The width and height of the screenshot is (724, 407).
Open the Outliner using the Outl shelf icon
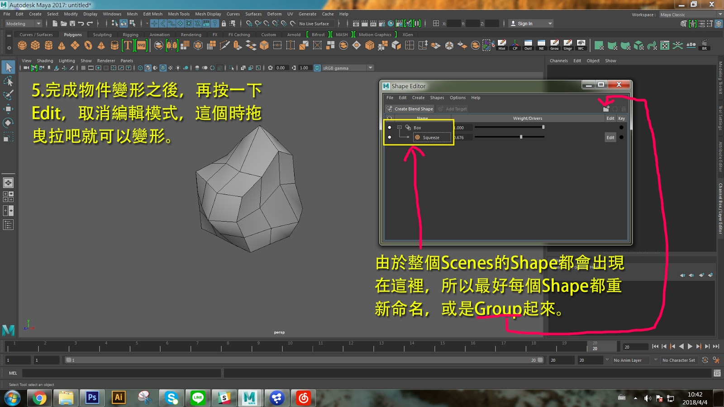pos(527,44)
